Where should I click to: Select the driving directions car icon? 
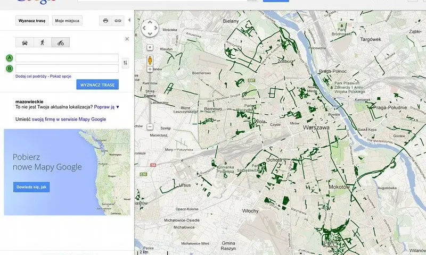pyautogui.click(x=24, y=42)
